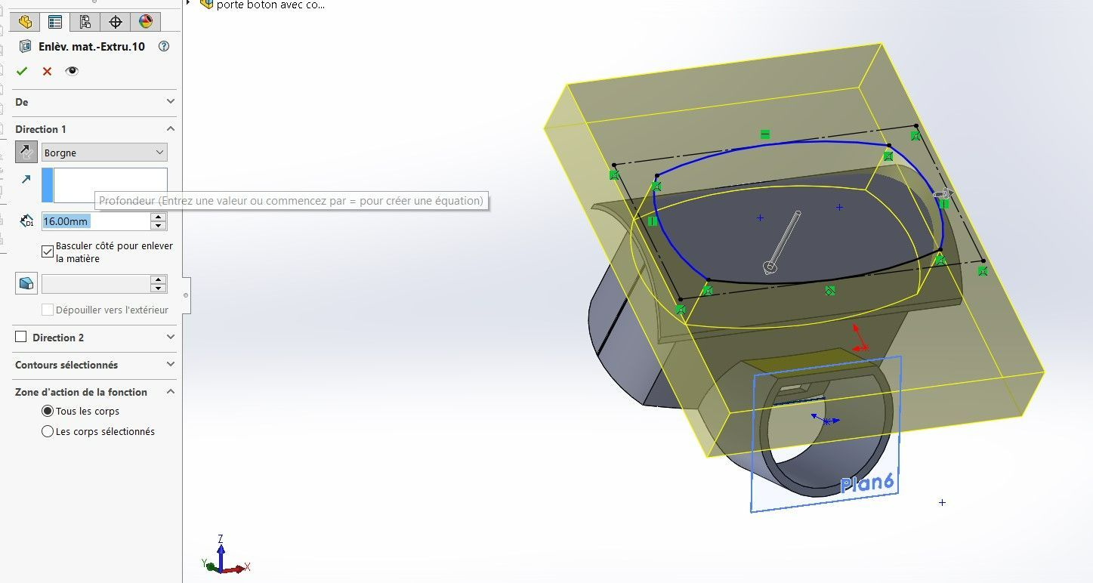Expand the Direction 2 section
Image resolution: width=1093 pixels, height=583 pixels.
pyautogui.click(x=171, y=338)
